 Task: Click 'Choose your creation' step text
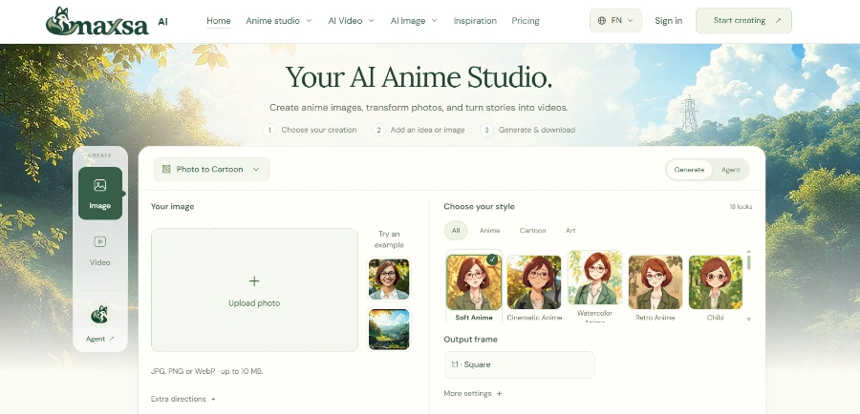point(318,130)
